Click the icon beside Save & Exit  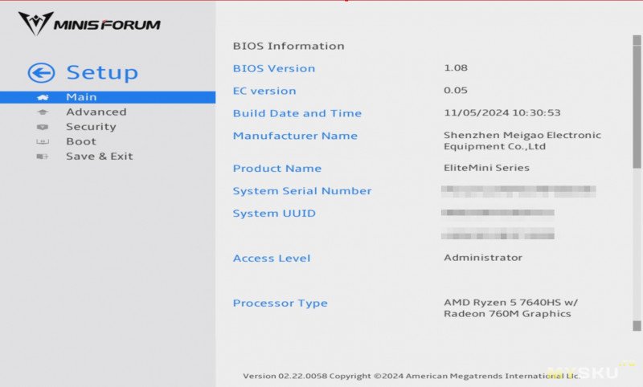[43, 157]
